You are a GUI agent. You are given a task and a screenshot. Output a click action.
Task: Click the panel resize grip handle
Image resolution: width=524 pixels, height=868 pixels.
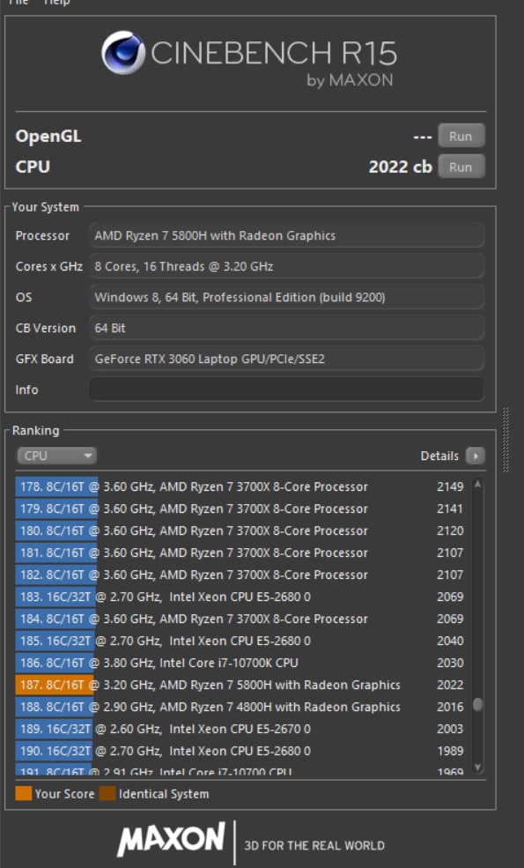pos(506,440)
